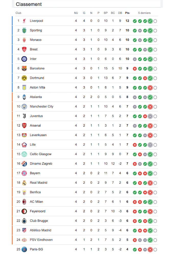The image size is (170, 254).
Task: Click the Classement heading
Action: coord(29,4)
